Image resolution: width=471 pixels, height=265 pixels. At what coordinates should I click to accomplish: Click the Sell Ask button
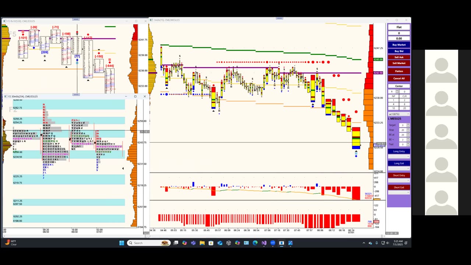[399, 57]
